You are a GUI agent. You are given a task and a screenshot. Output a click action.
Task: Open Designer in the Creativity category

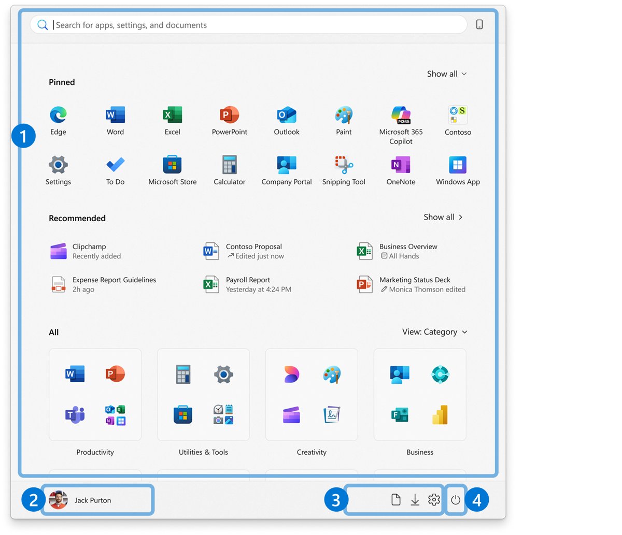click(292, 374)
